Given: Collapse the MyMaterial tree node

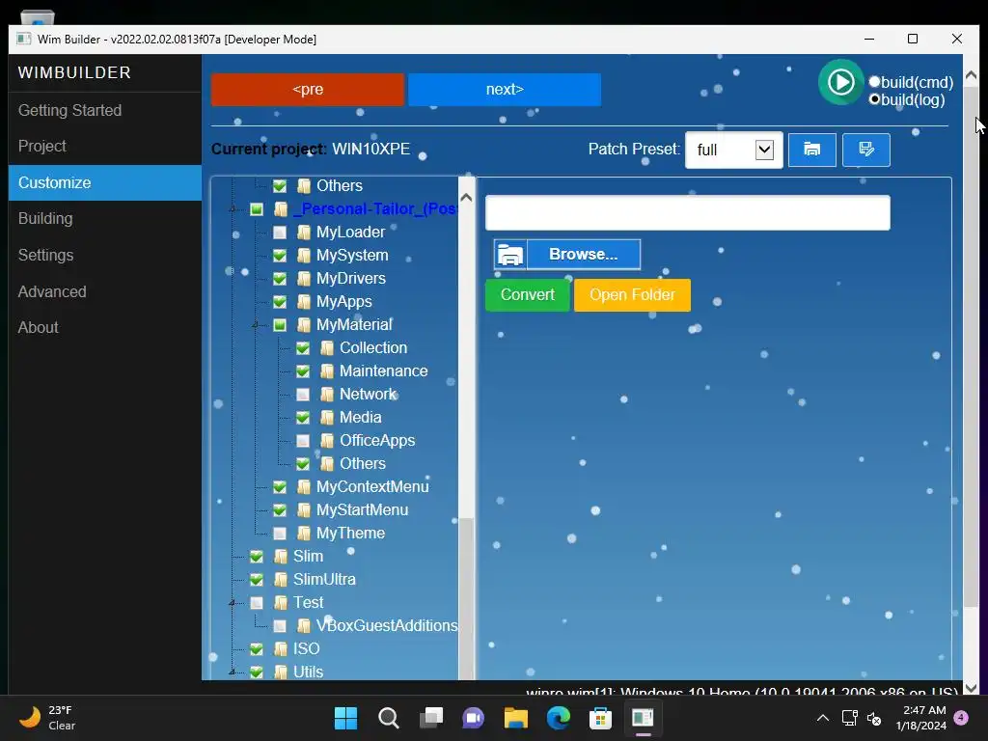Looking at the screenshot, I should coord(255,325).
